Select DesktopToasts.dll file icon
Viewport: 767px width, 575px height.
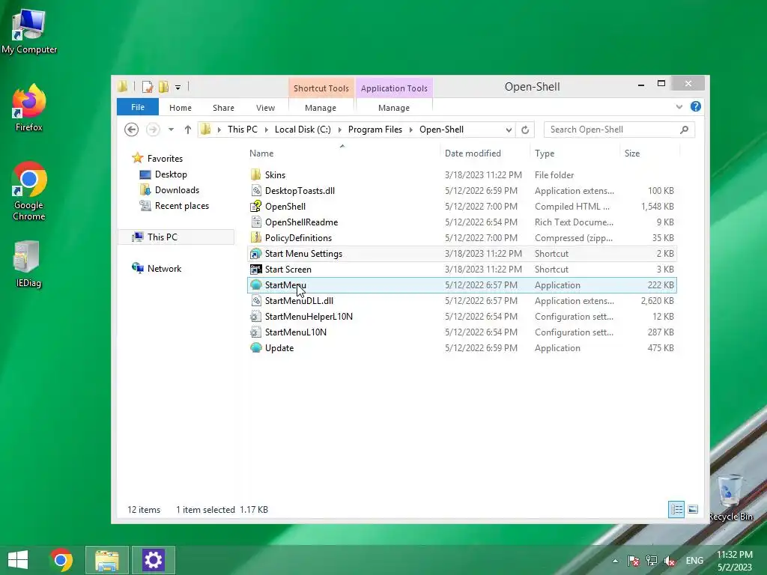pos(255,190)
